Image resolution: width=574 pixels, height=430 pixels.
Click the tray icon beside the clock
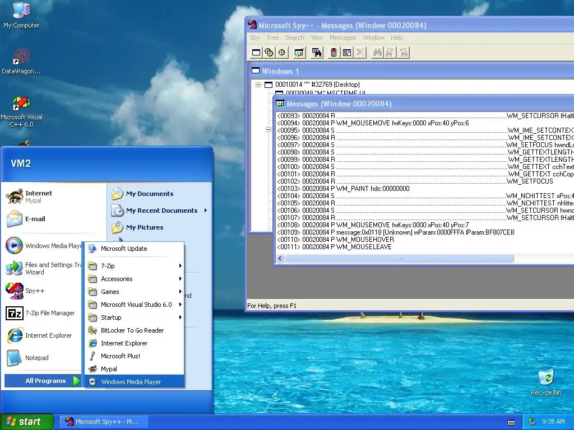(533, 422)
